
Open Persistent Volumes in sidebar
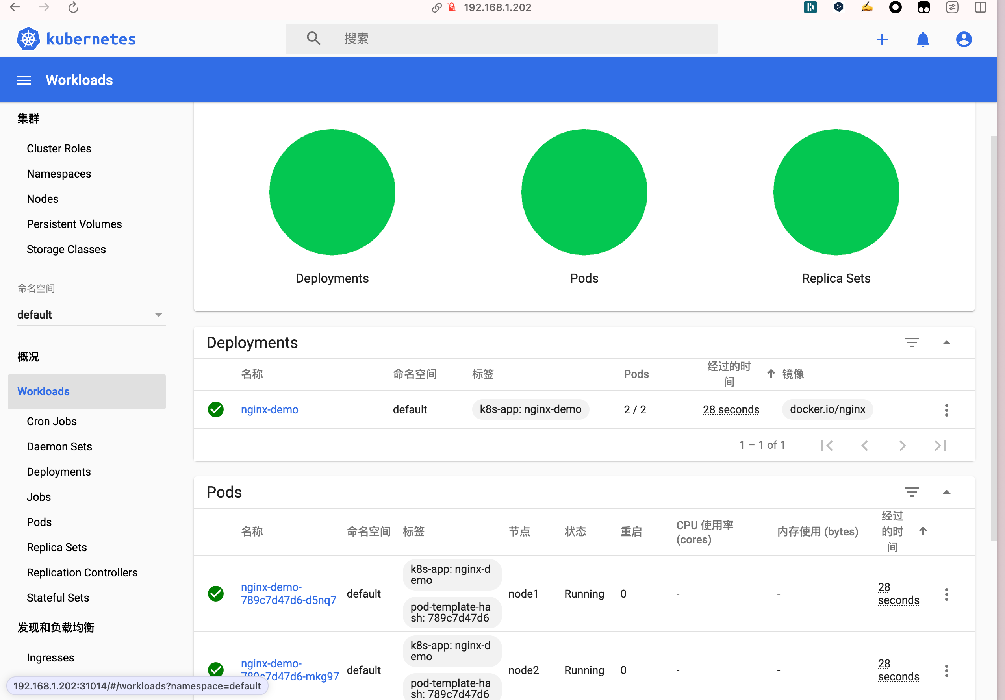pyautogui.click(x=74, y=224)
